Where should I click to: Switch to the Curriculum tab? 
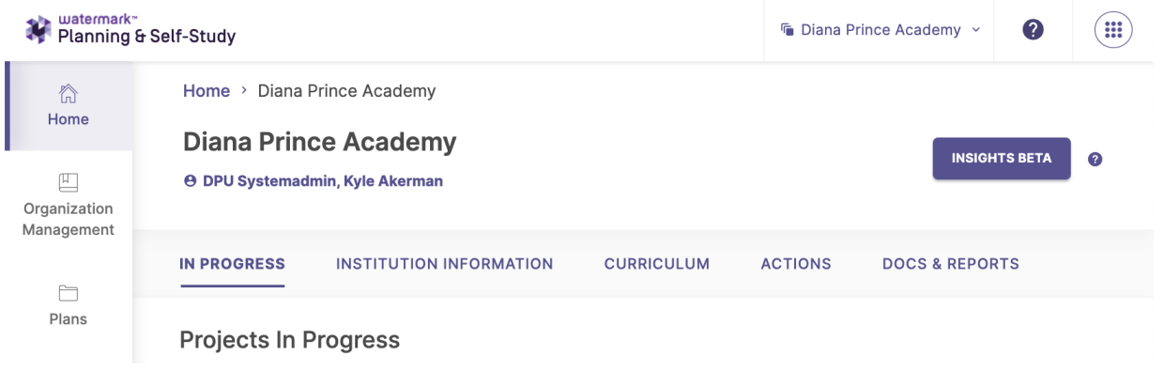[656, 264]
